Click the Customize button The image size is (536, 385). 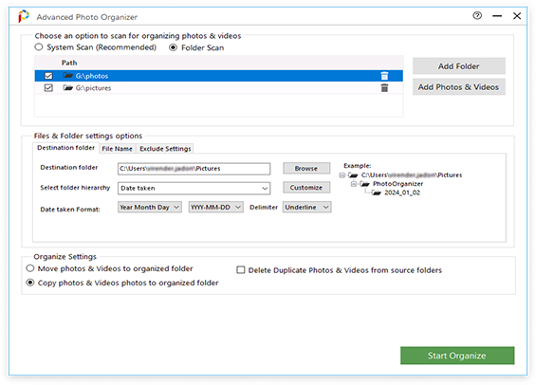click(x=306, y=188)
